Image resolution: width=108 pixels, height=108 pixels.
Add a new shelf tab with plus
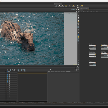[x=63, y=4]
